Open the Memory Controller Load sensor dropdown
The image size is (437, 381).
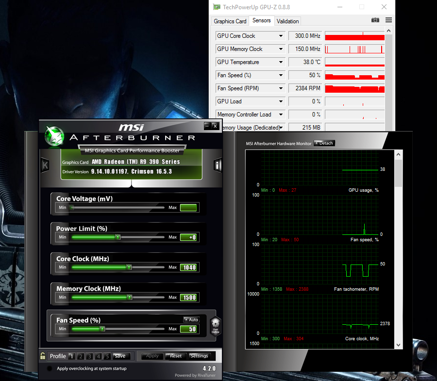281,115
